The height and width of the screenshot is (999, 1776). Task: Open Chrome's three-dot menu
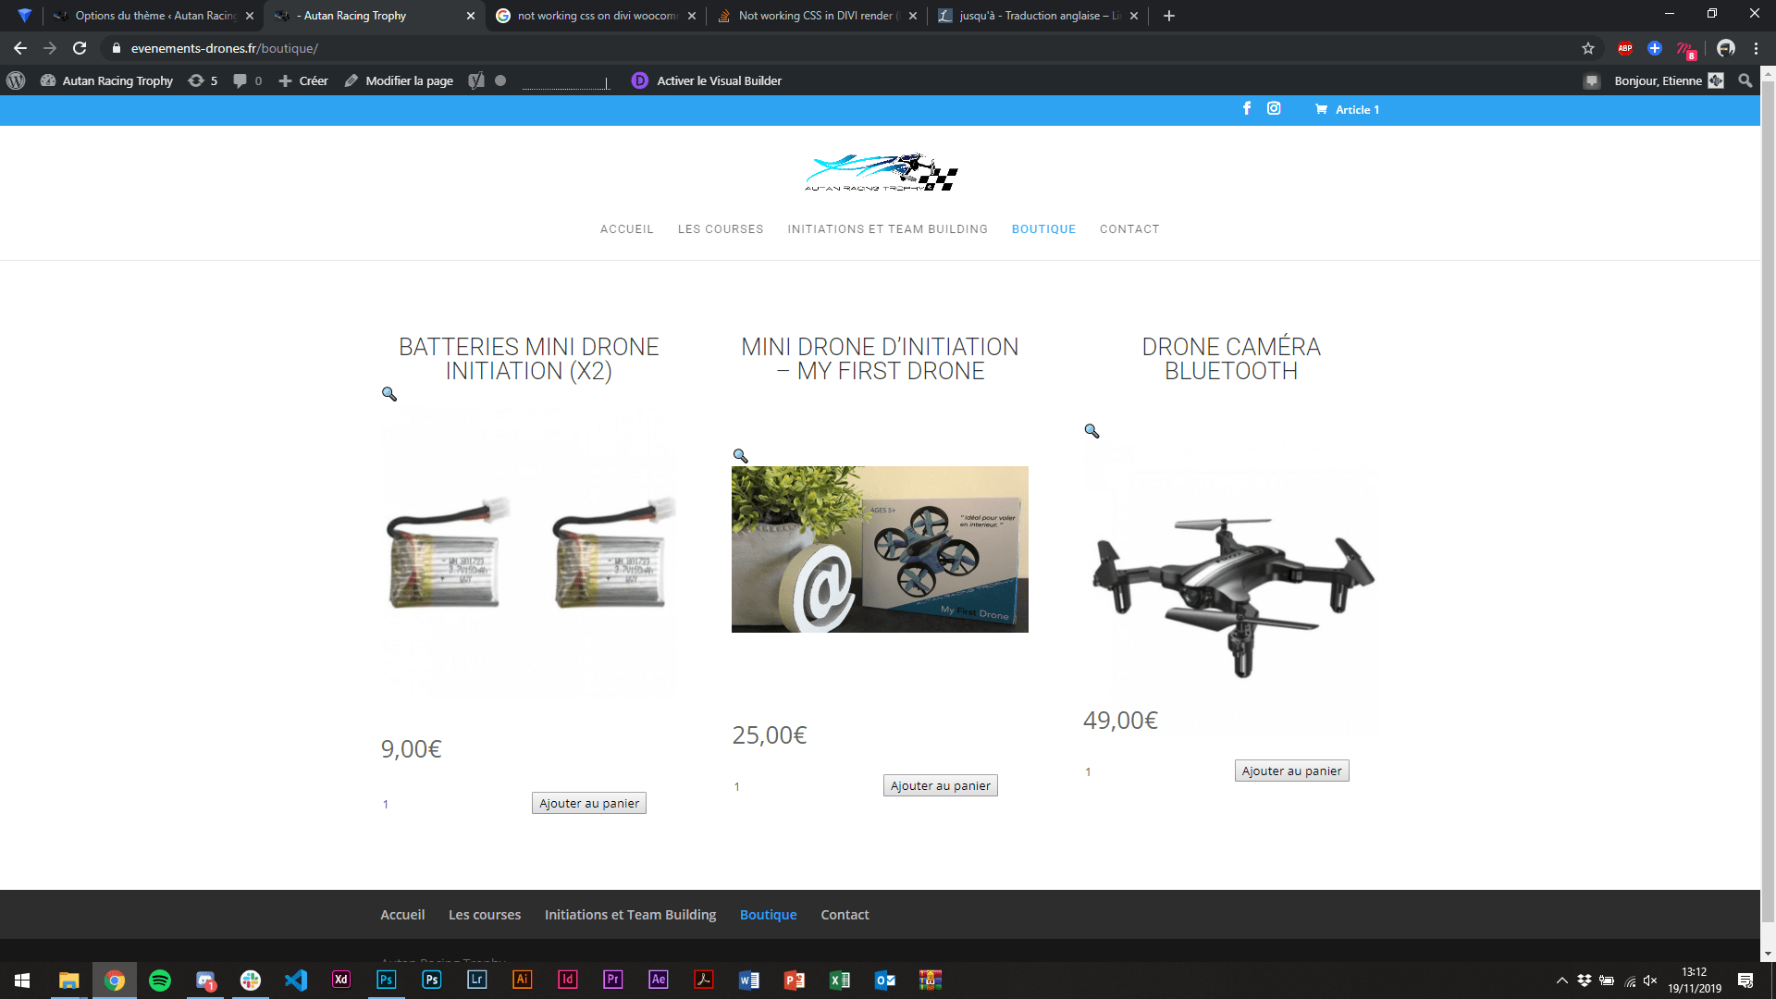coord(1756,48)
